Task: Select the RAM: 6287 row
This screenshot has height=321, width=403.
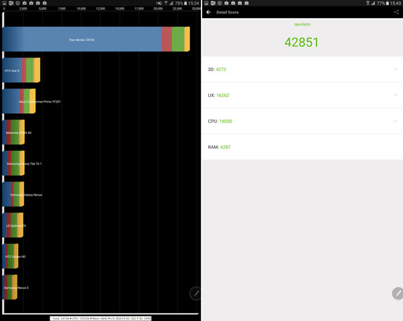Action: [x=304, y=147]
